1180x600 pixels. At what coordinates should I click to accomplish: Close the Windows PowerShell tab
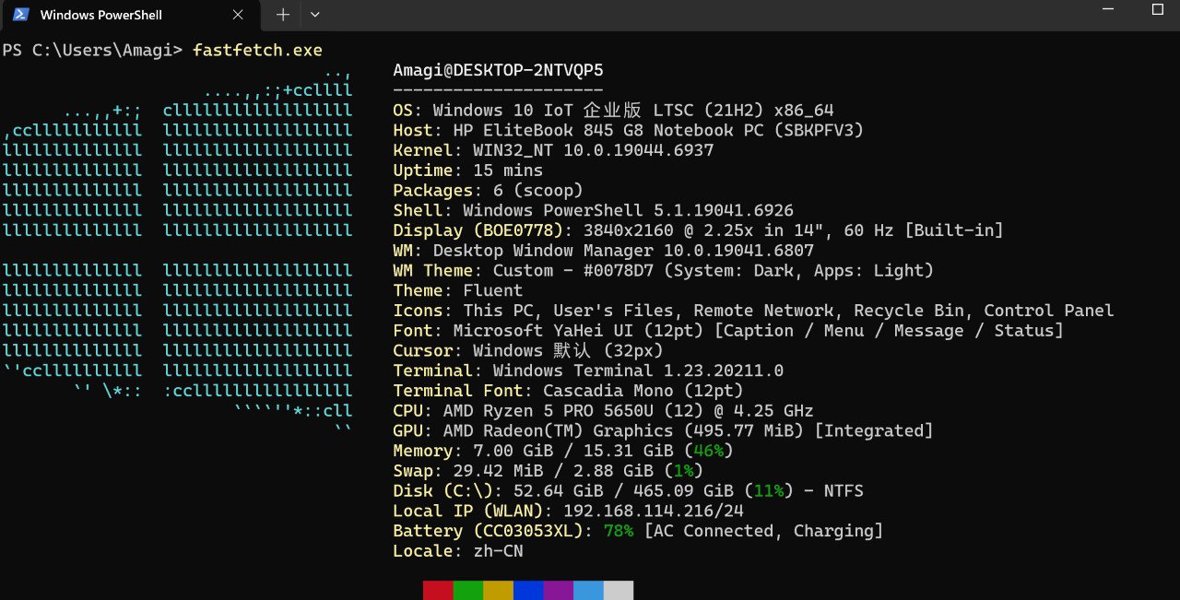point(238,15)
